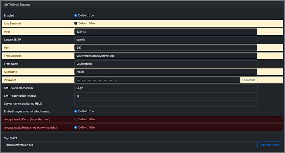285x153 pixels.
Task: Click the 'Host' label
Action: (x=7, y=32)
